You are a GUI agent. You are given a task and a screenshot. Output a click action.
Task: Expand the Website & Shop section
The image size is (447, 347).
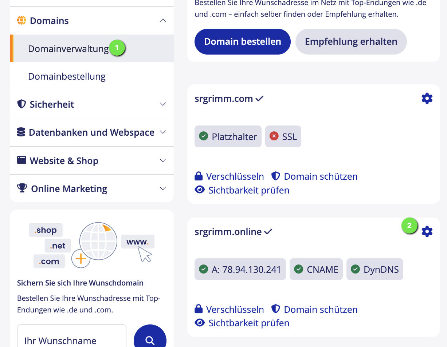pos(163,160)
